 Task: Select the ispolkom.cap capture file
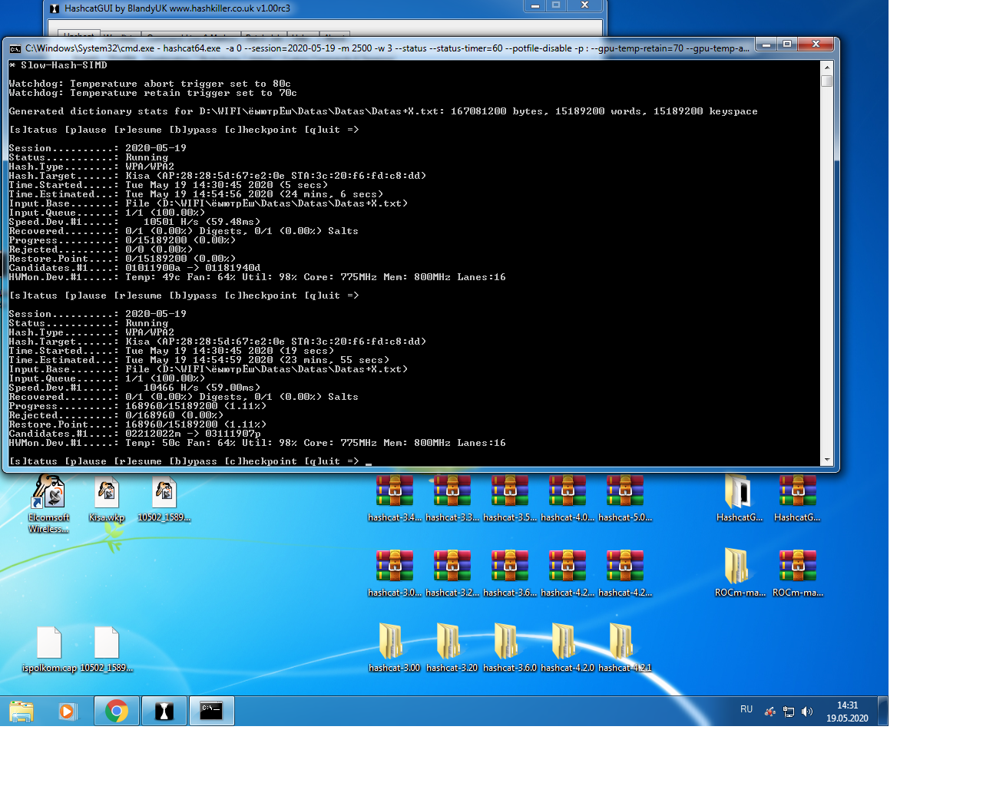(49, 643)
